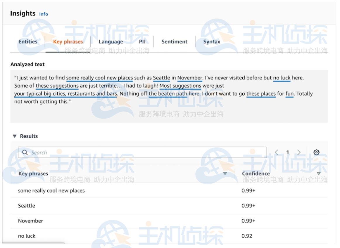
Task: Go to next results page arrow
Action: tap(299, 152)
